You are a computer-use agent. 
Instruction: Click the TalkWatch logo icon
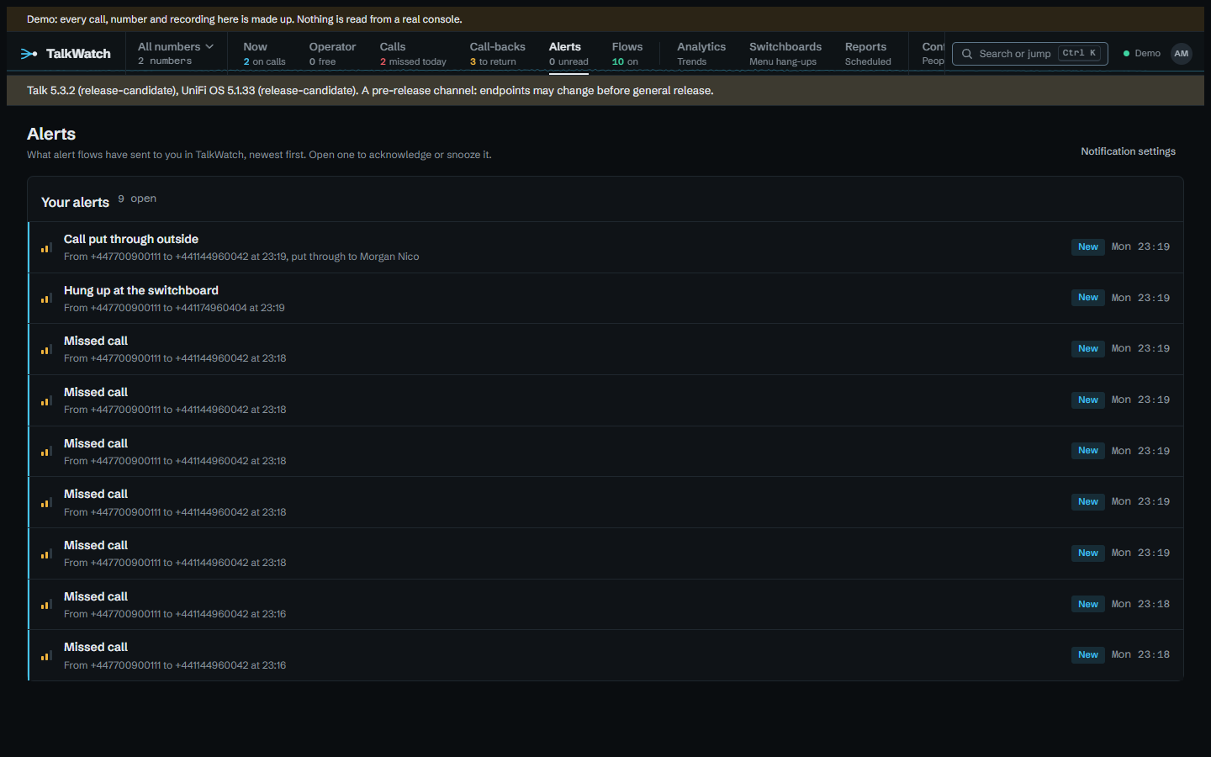click(29, 54)
